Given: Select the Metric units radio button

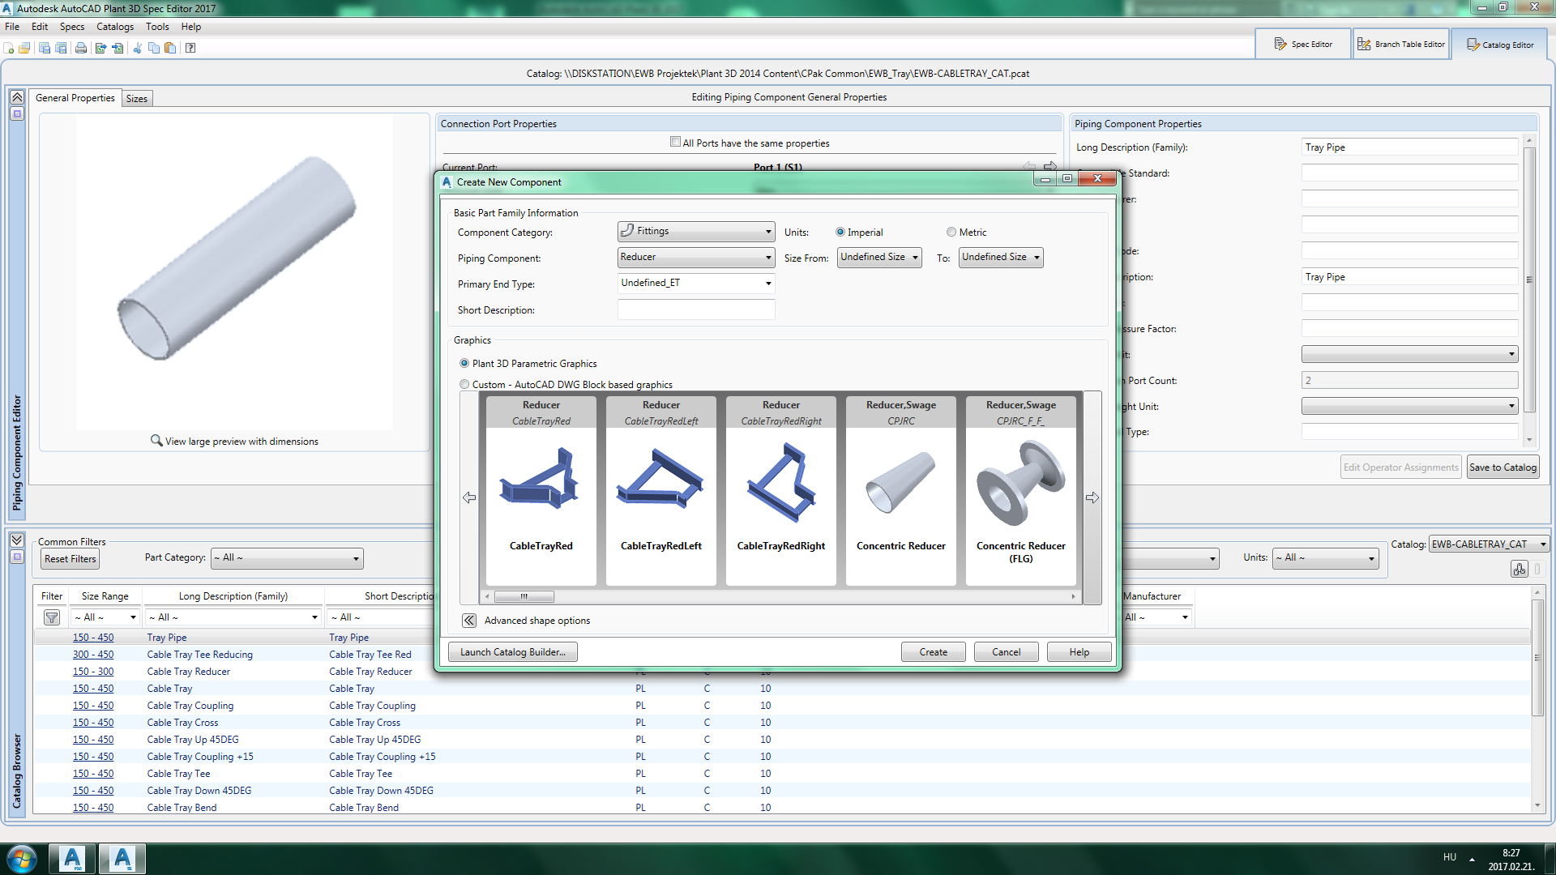Looking at the screenshot, I should pyautogui.click(x=951, y=233).
